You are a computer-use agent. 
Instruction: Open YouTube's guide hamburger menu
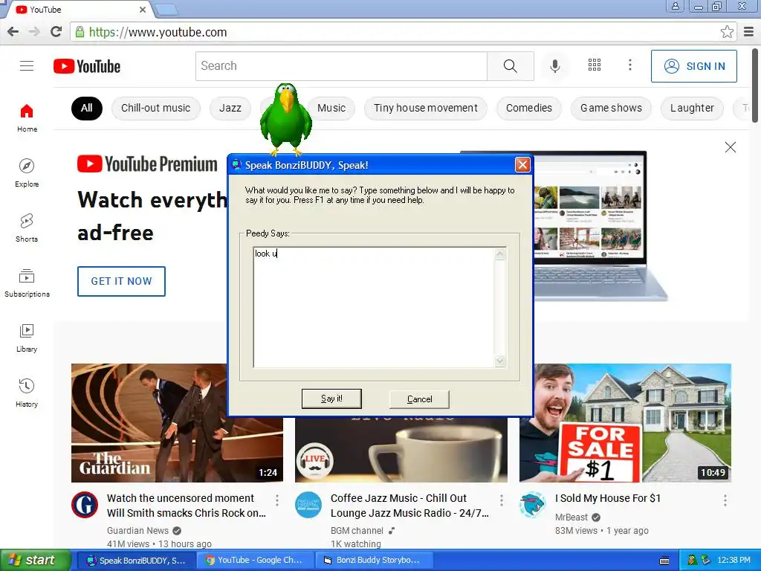point(27,65)
